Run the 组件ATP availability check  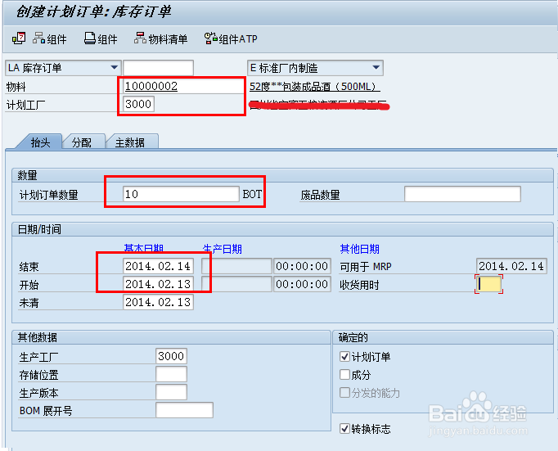(231, 38)
